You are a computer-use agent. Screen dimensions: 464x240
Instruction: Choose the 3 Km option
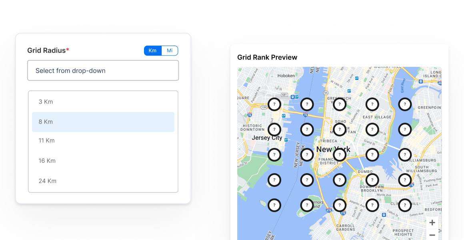tap(103, 102)
